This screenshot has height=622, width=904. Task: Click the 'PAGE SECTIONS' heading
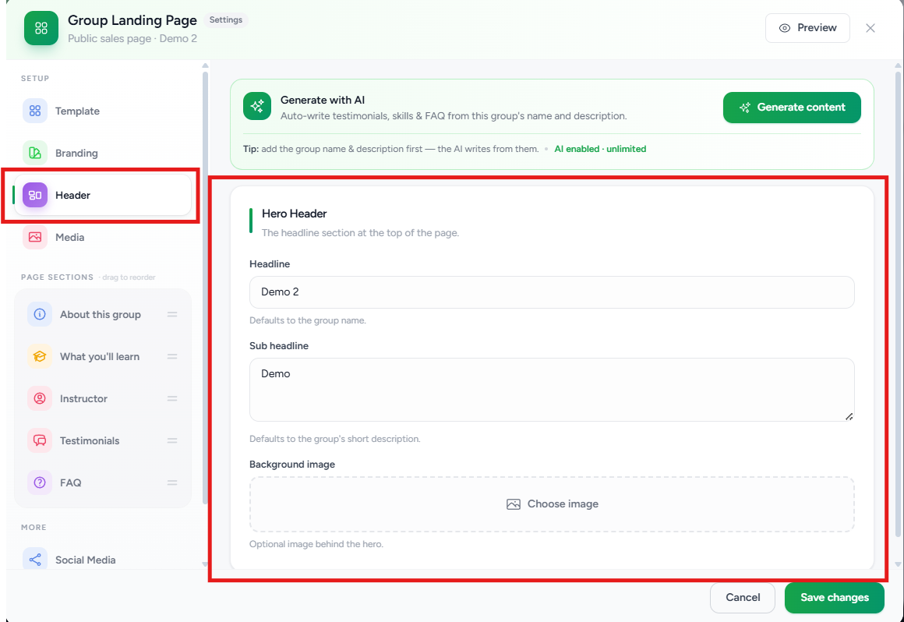click(57, 277)
